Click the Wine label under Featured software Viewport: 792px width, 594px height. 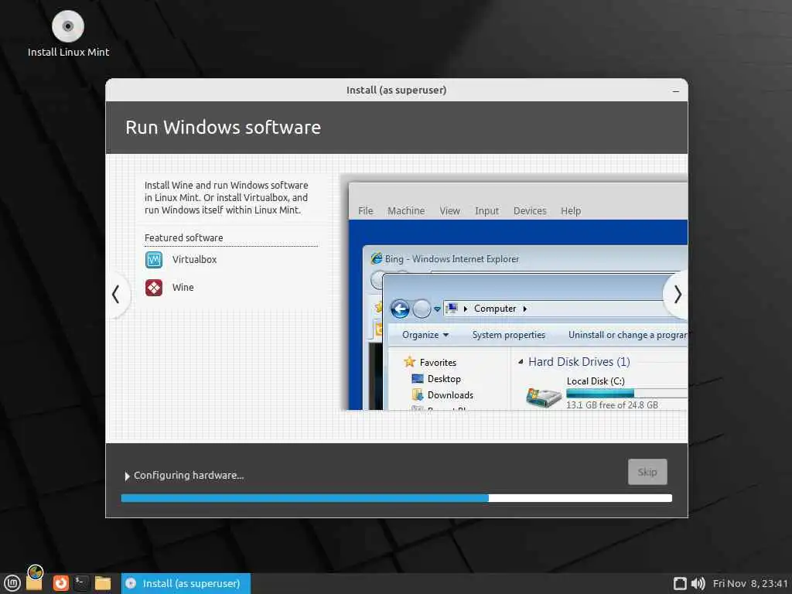click(183, 288)
